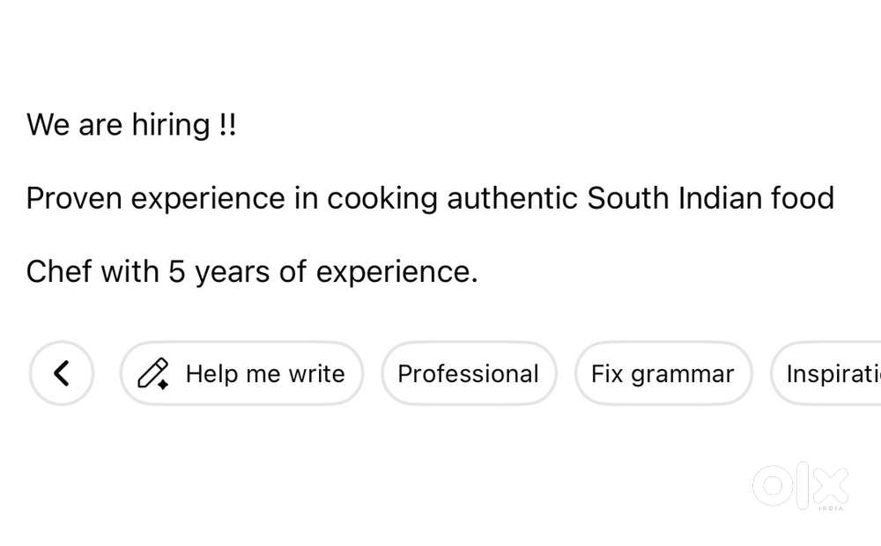The width and height of the screenshot is (881, 546).
Task: Click the word 'We' starting the post
Action: pos(48,125)
